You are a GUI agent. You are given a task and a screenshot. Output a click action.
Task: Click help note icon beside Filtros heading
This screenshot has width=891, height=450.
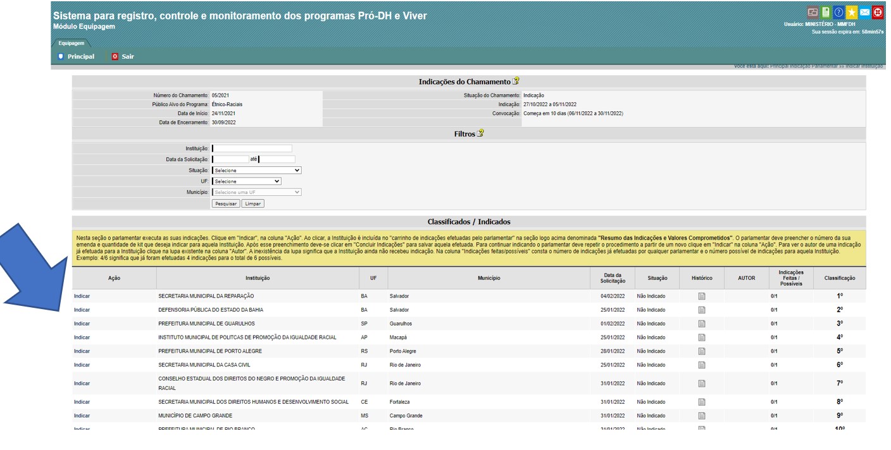(x=480, y=134)
